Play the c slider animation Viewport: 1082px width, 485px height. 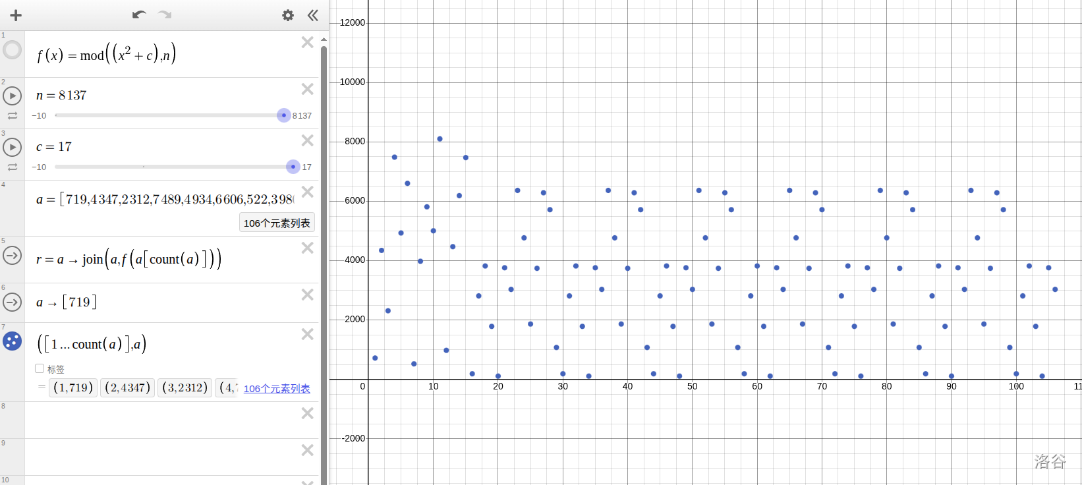coord(13,147)
